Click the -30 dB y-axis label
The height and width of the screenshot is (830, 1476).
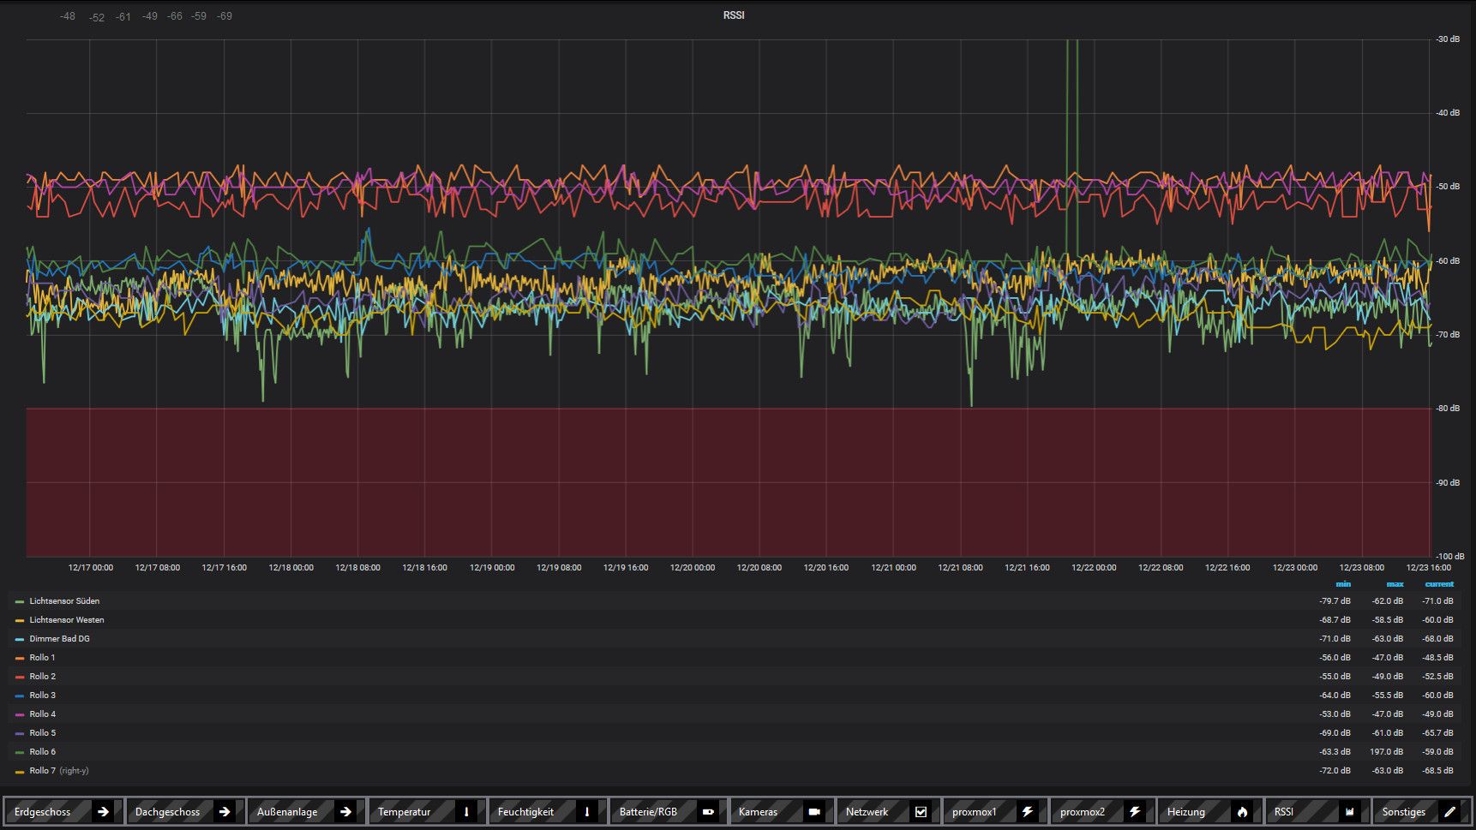1448,39
